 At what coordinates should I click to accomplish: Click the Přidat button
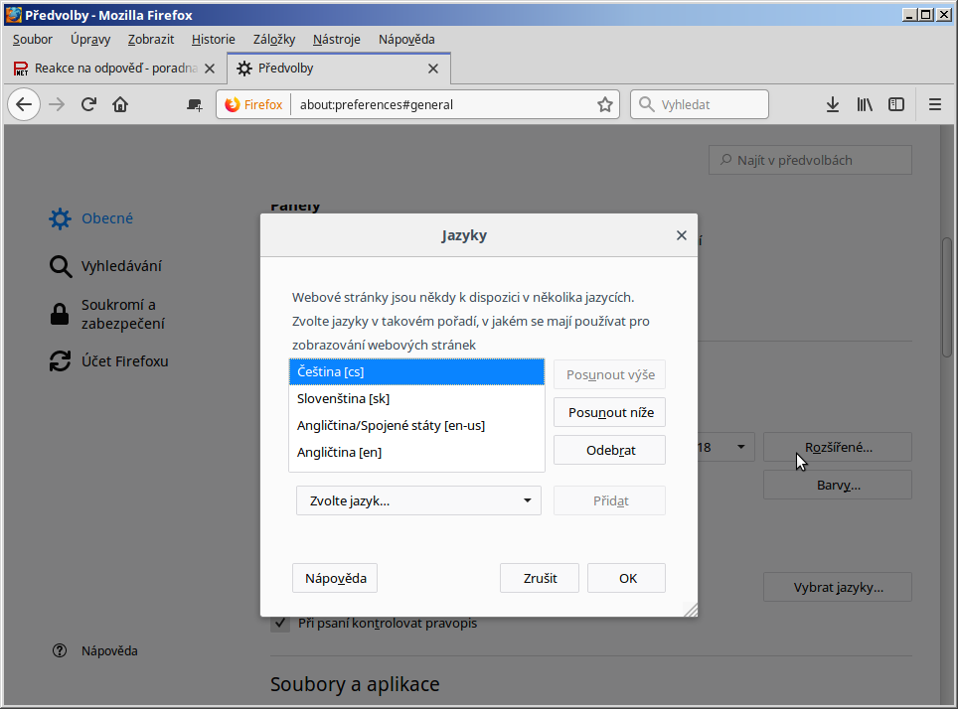pyautogui.click(x=610, y=500)
